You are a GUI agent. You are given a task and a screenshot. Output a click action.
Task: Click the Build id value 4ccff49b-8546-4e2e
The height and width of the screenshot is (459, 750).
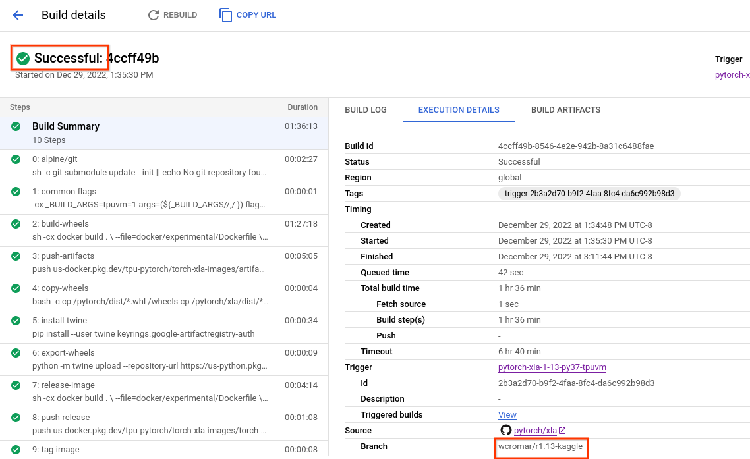576,146
